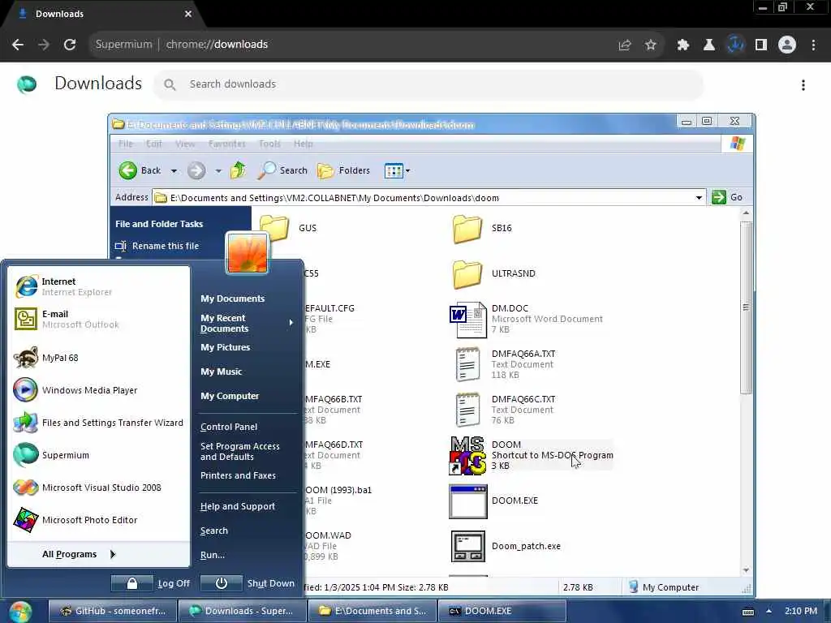831x623 pixels.
Task: Toggle the Folders pane button
Action: coord(343,170)
